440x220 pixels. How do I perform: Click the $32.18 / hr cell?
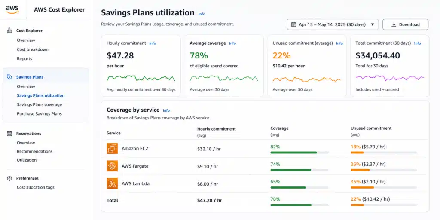209,149
